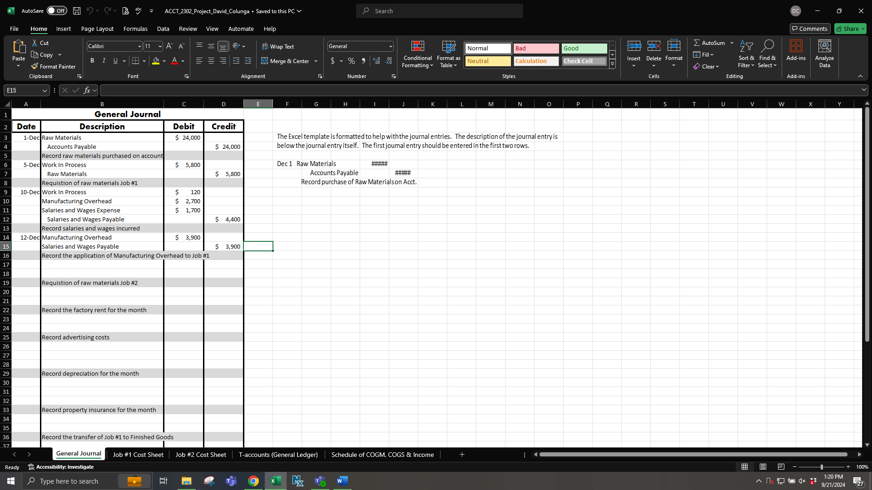
Task: Toggle Wrap Text for the cell
Action: coord(277,46)
